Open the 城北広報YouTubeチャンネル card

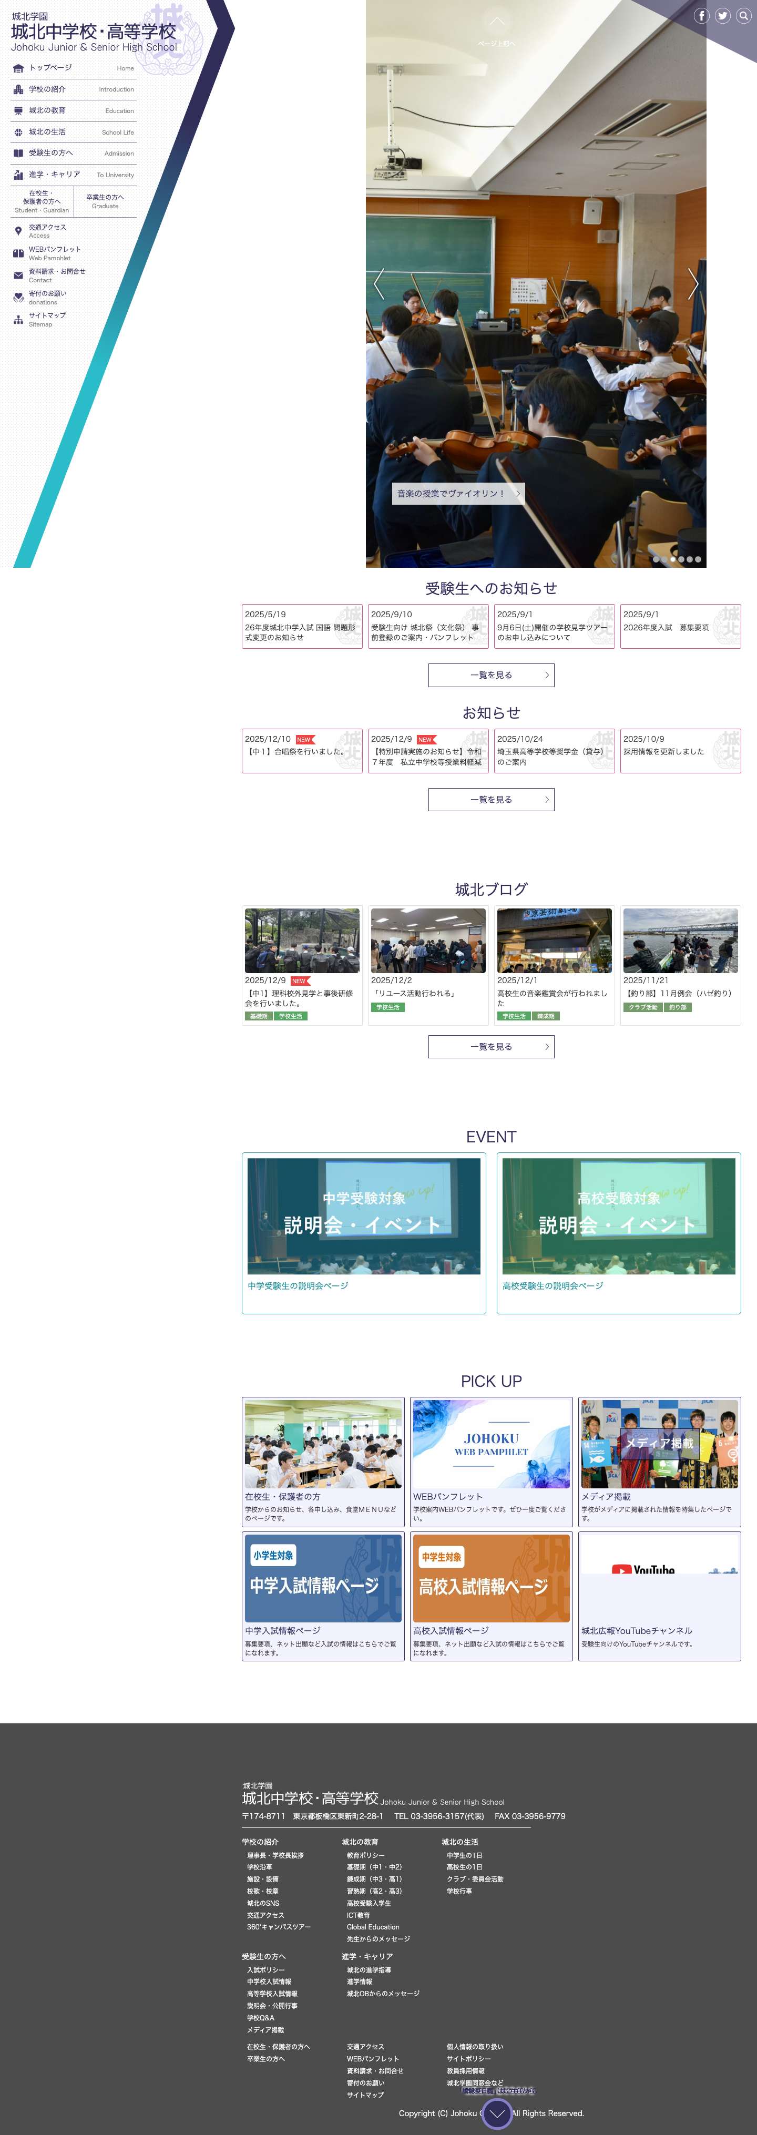coord(659,1596)
